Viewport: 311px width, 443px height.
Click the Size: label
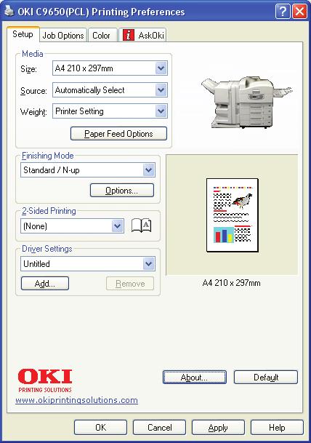click(28, 69)
